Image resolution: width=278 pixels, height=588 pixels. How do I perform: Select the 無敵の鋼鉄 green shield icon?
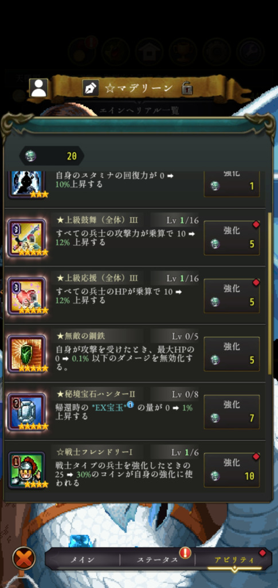26,354
